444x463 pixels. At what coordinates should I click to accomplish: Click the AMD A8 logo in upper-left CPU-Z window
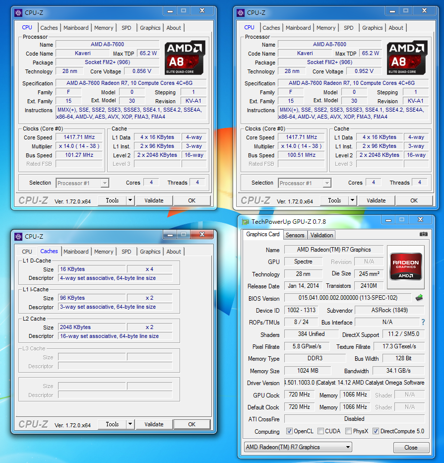pyautogui.click(x=185, y=58)
